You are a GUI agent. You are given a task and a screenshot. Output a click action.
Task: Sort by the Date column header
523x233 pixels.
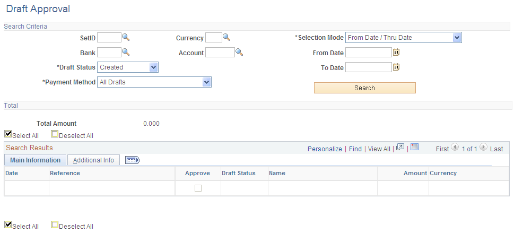(x=12, y=173)
